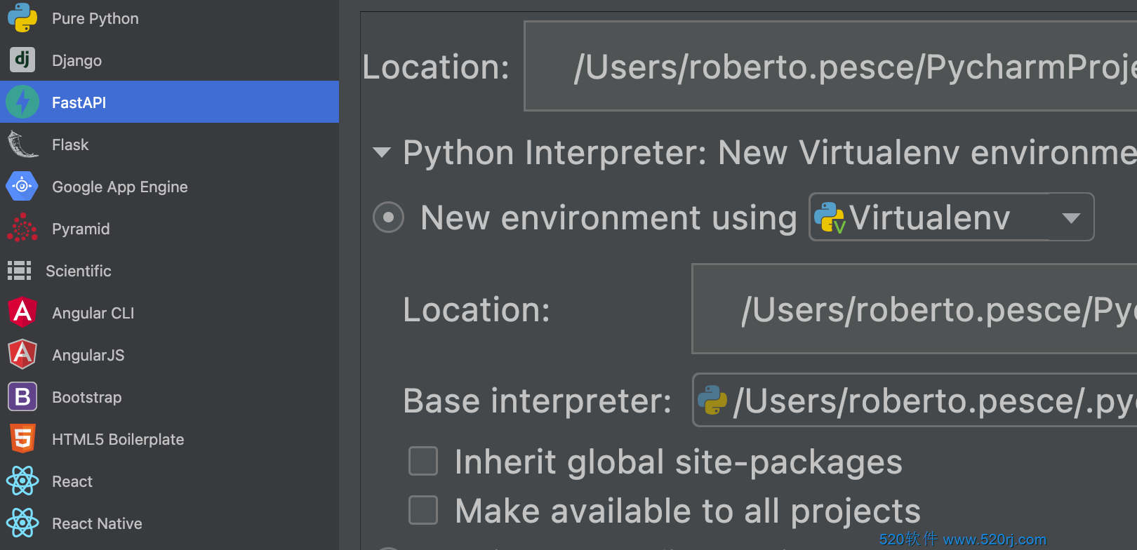Image resolution: width=1137 pixels, height=550 pixels.
Task: Choose Django project type
Action: pos(169,60)
